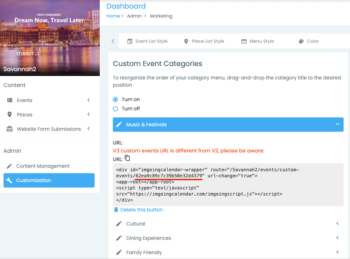
Task: Open Content Management in Admin menu
Action: coord(49,166)
